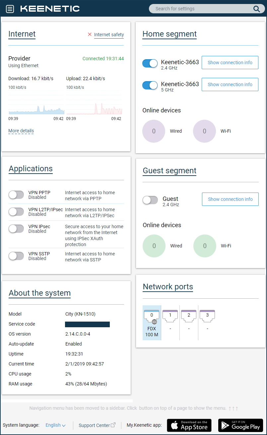The image size is (267, 435).
Task: Open More details under Internet
Action: (x=21, y=131)
